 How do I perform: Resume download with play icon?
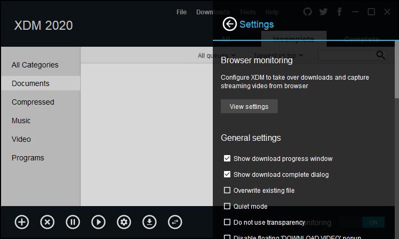tap(98, 222)
